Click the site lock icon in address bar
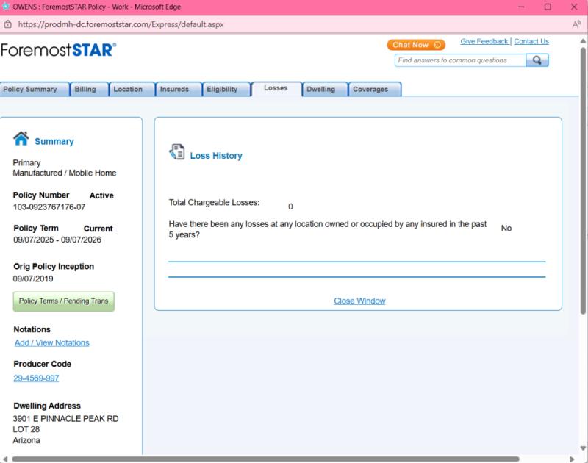This screenshot has height=463, width=588. click(x=8, y=24)
